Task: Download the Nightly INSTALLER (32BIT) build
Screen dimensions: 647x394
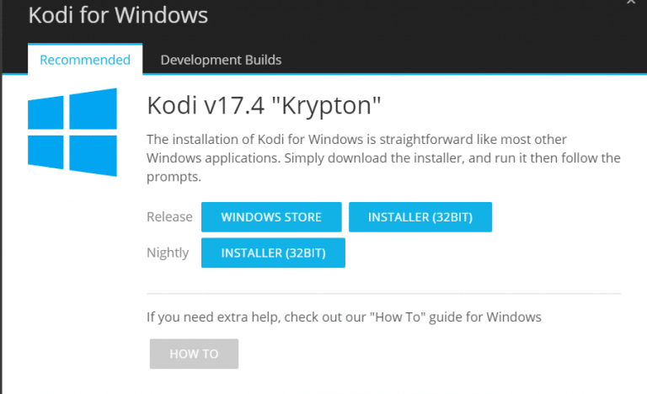Action: [273, 253]
